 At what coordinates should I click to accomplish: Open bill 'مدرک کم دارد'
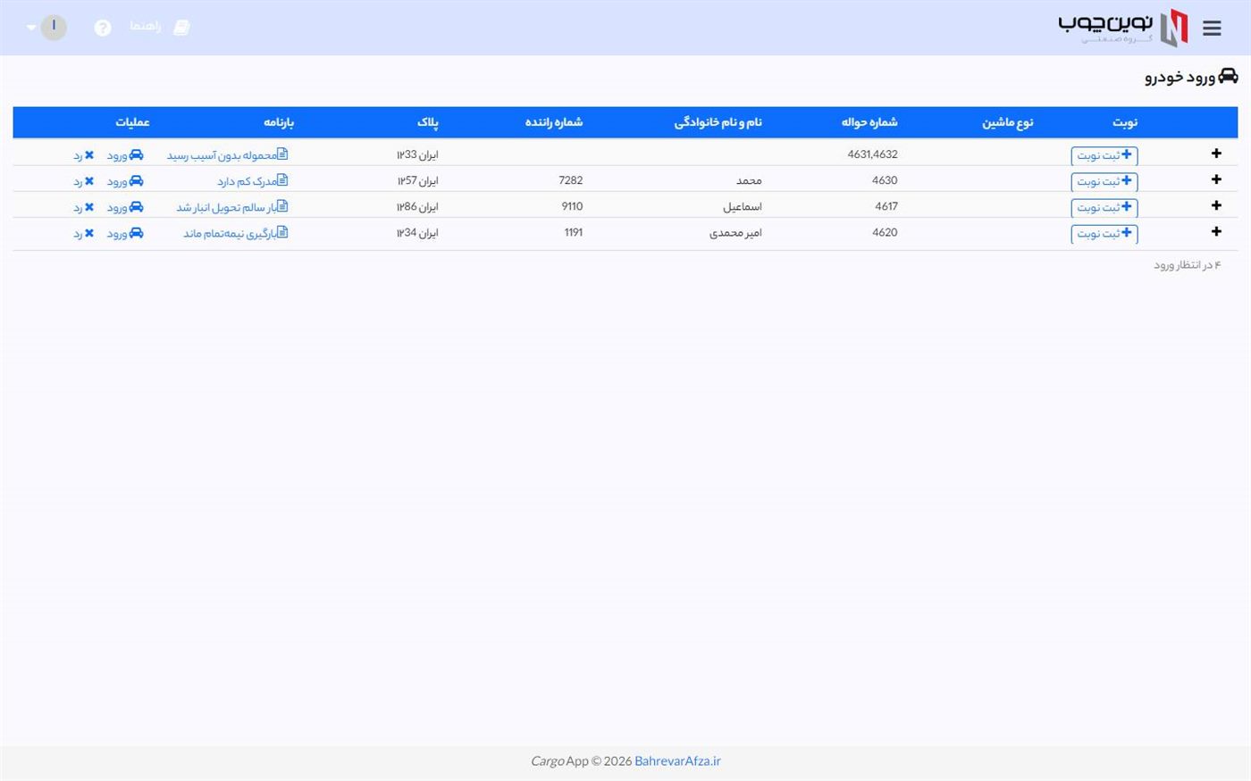[253, 181]
